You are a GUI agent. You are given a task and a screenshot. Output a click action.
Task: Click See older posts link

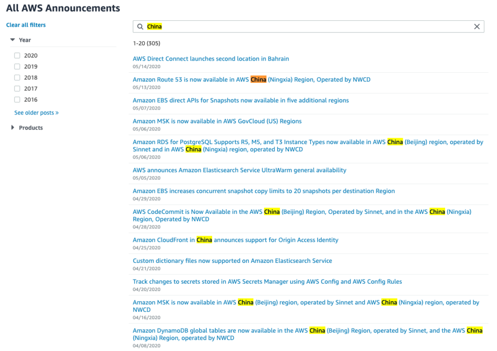click(36, 113)
